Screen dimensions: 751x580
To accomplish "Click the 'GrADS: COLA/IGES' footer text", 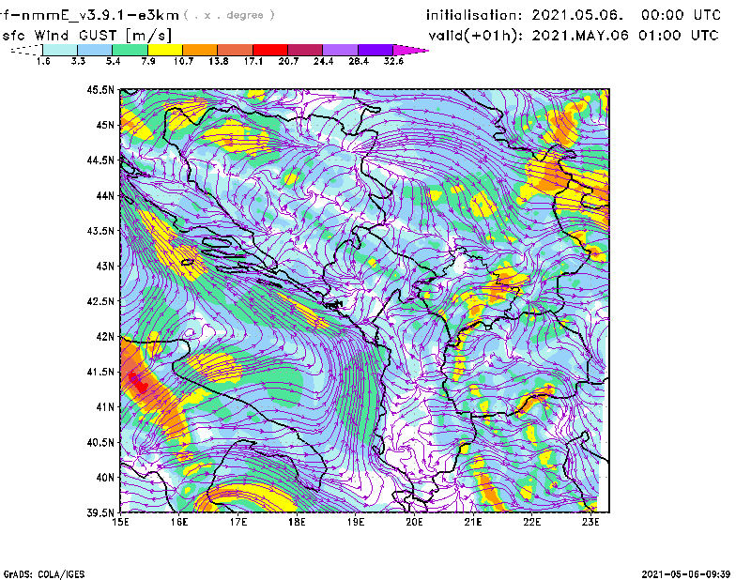I will pyautogui.click(x=43, y=574).
